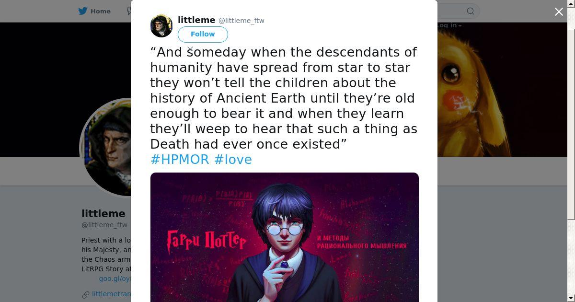Open the Harry Potter artwork image
This screenshot has width=575, height=302.
point(285,237)
